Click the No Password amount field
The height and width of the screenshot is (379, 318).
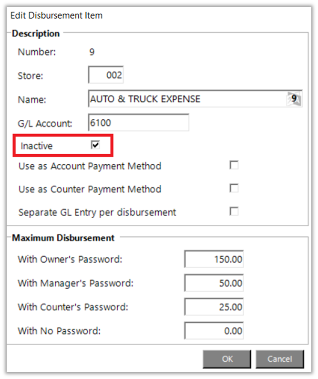pos(214,330)
